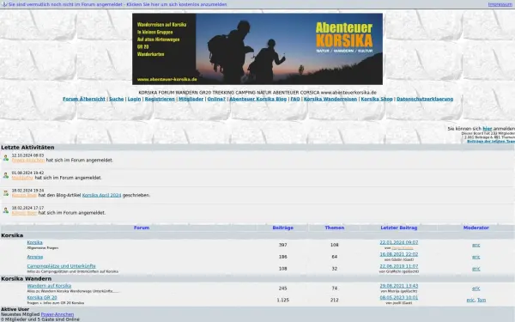Open the Online? navigation link
The image size is (515, 322).
[x=216, y=99]
